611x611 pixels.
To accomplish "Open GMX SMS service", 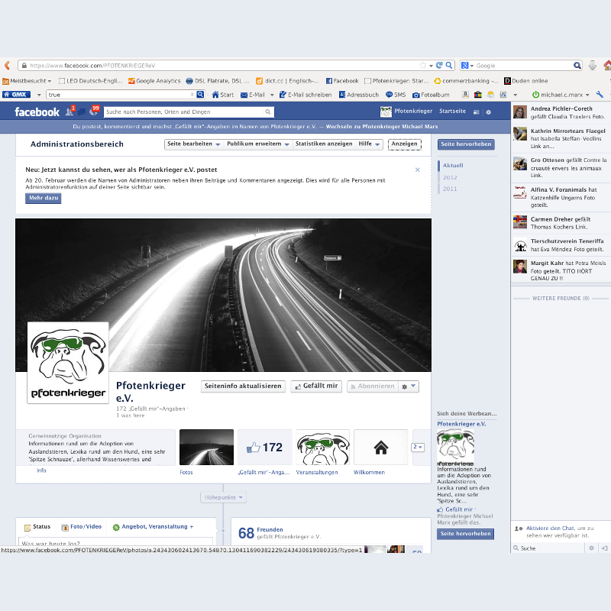I will click(x=396, y=95).
